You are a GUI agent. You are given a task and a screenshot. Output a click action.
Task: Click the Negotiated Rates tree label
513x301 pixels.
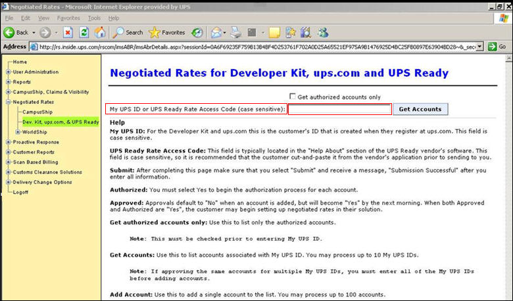(x=34, y=102)
